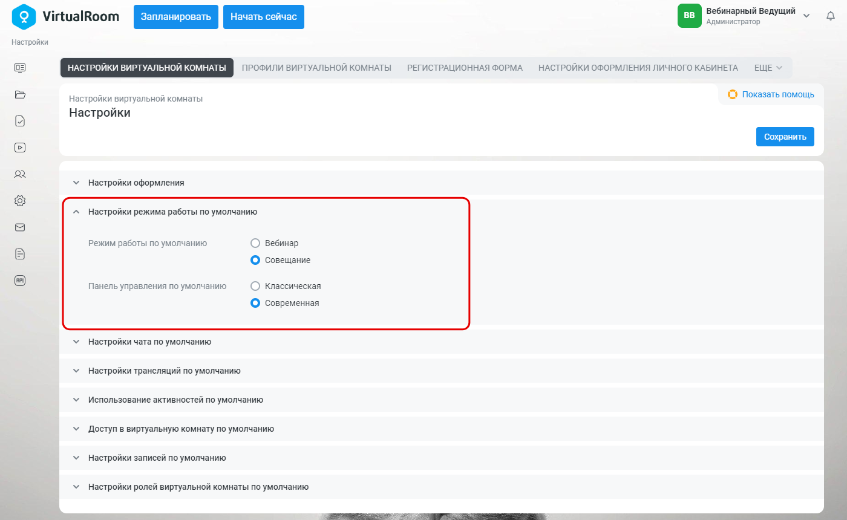Open the Регистрационная форма tab

465,68
